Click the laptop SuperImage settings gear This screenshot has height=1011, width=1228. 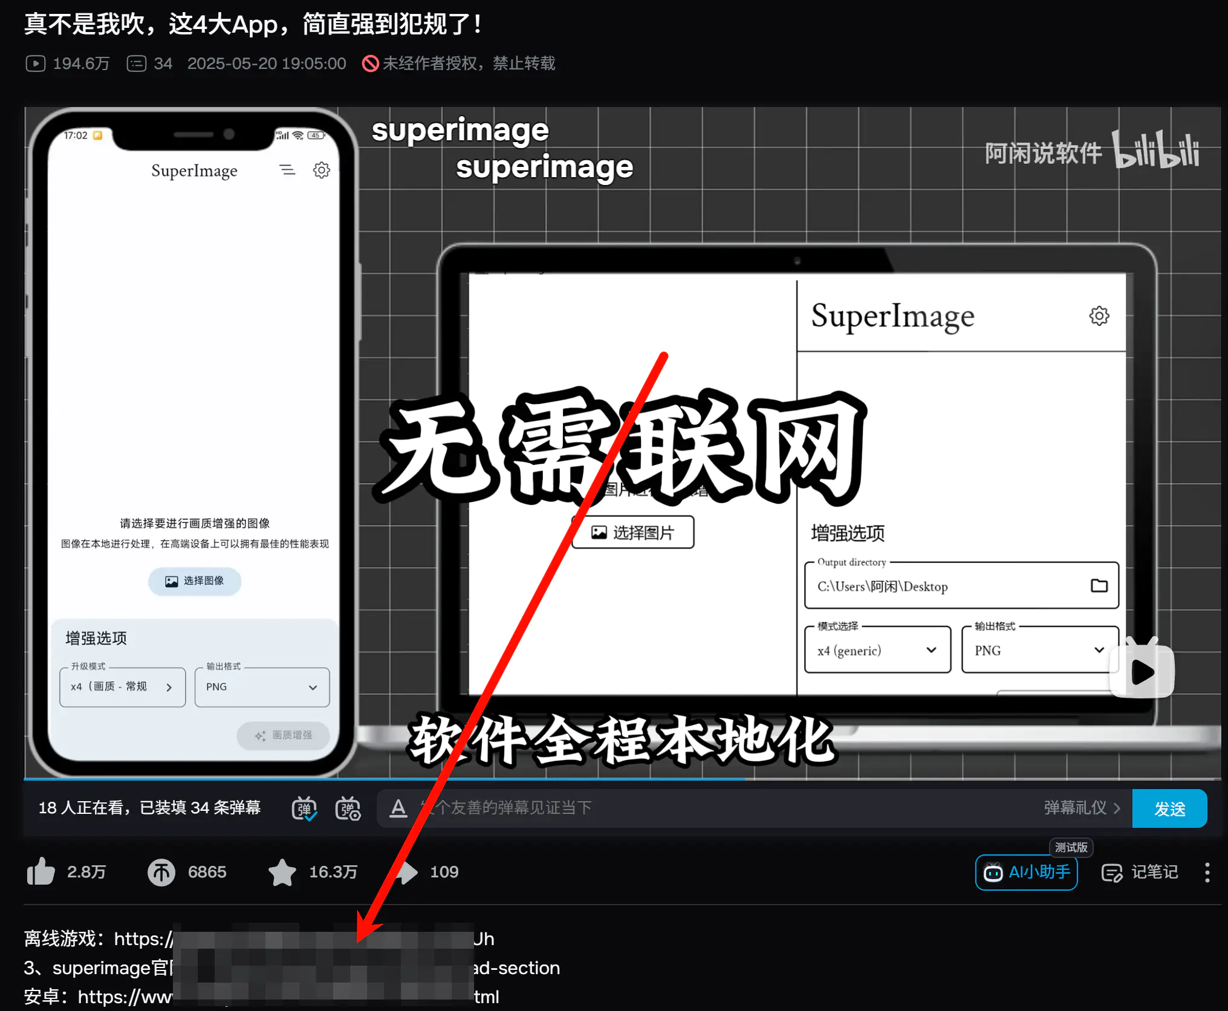[1099, 316]
